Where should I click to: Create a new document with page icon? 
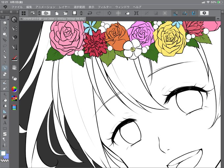(x=57, y=13)
